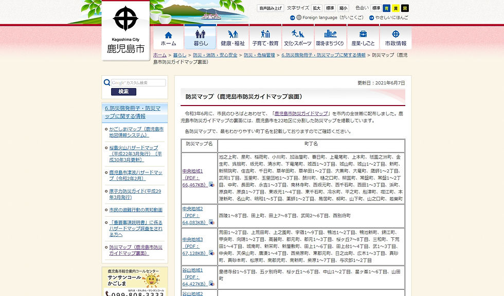The width and height of the screenshot is (504, 296).
Task: Open the 健康・福祉 navigation tab
Action: (x=232, y=38)
